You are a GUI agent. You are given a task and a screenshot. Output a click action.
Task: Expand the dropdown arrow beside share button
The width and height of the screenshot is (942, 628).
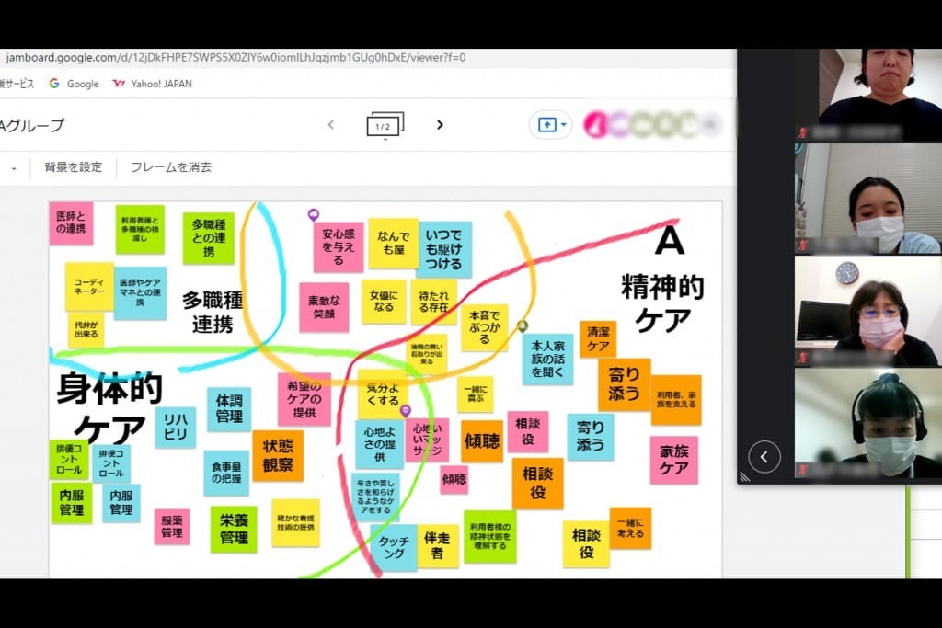(x=564, y=125)
